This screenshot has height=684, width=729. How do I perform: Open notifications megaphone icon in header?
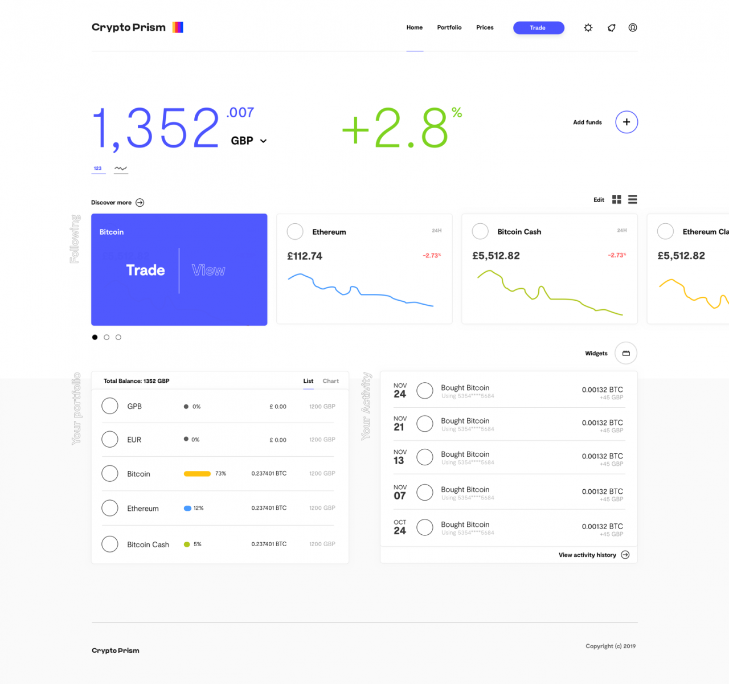pyautogui.click(x=612, y=27)
